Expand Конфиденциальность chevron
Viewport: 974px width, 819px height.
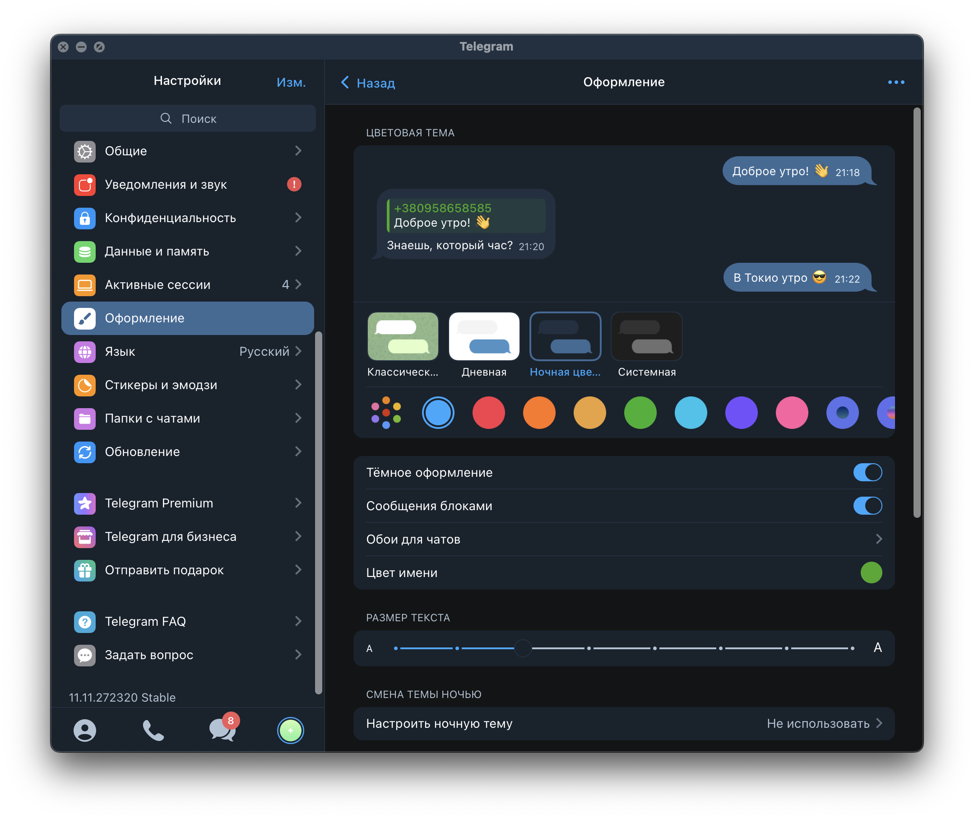tap(298, 218)
